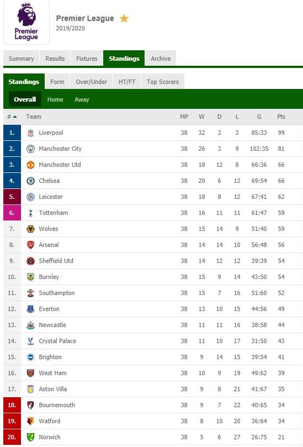The height and width of the screenshot is (447, 303).
Task: Open the Archive tab
Action: coord(161,59)
